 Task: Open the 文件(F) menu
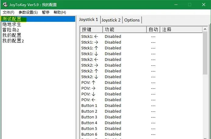click(8, 12)
